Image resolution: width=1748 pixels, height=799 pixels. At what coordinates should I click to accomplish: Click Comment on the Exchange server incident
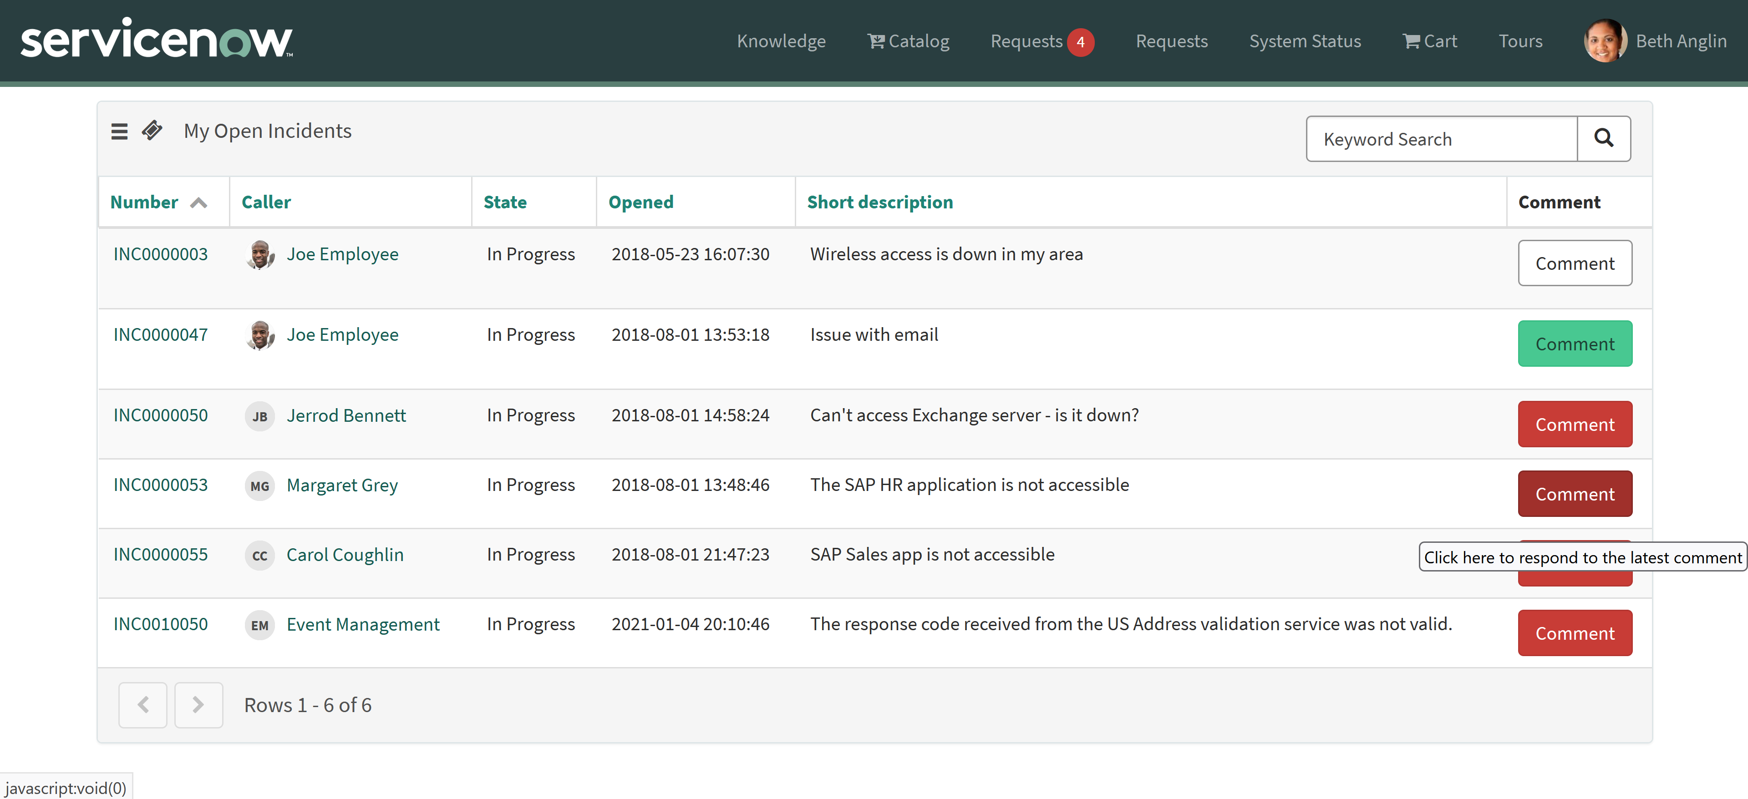pyautogui.click(x=1574, y=424)
